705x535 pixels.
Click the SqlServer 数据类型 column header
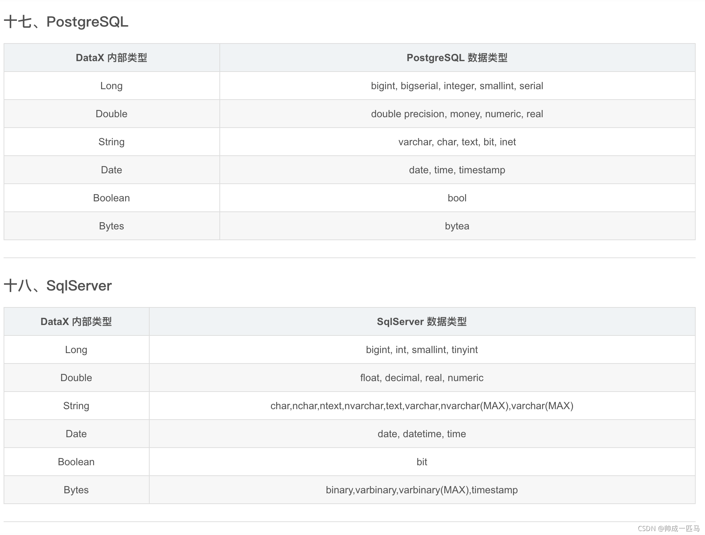pyautogui.click(x=422, y=322)
